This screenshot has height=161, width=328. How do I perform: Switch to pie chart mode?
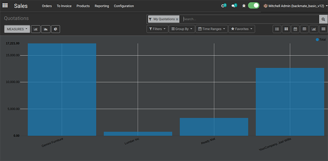point(56,29)
